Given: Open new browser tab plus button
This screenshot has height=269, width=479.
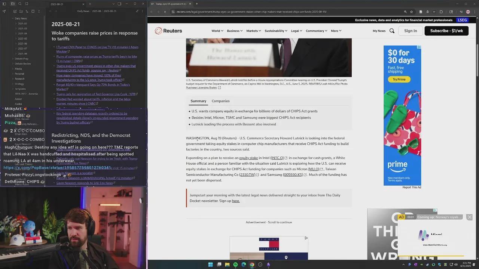Looking at the screenshot, I should click(x=197, y=4).
